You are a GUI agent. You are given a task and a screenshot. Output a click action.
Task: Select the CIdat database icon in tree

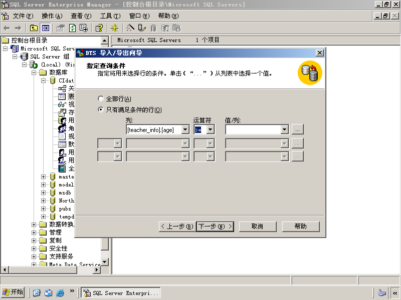point(53,80)
